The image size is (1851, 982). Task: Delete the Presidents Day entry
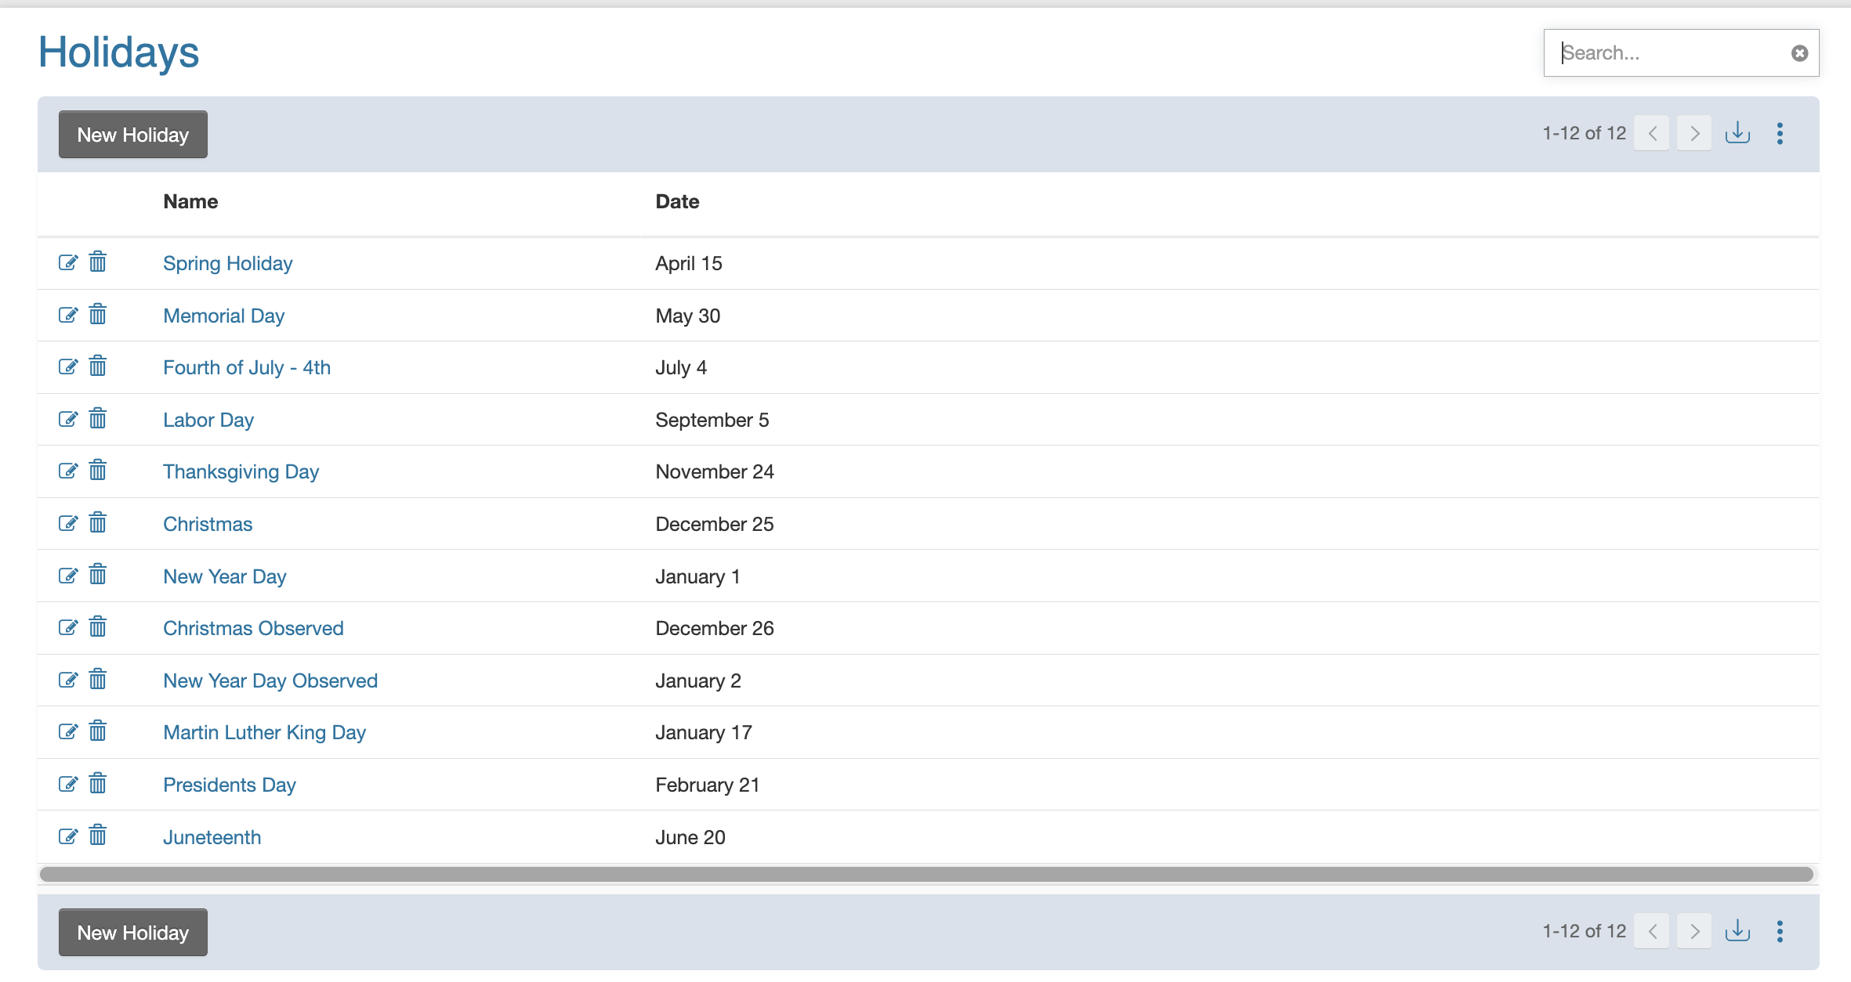coord(97,783)
